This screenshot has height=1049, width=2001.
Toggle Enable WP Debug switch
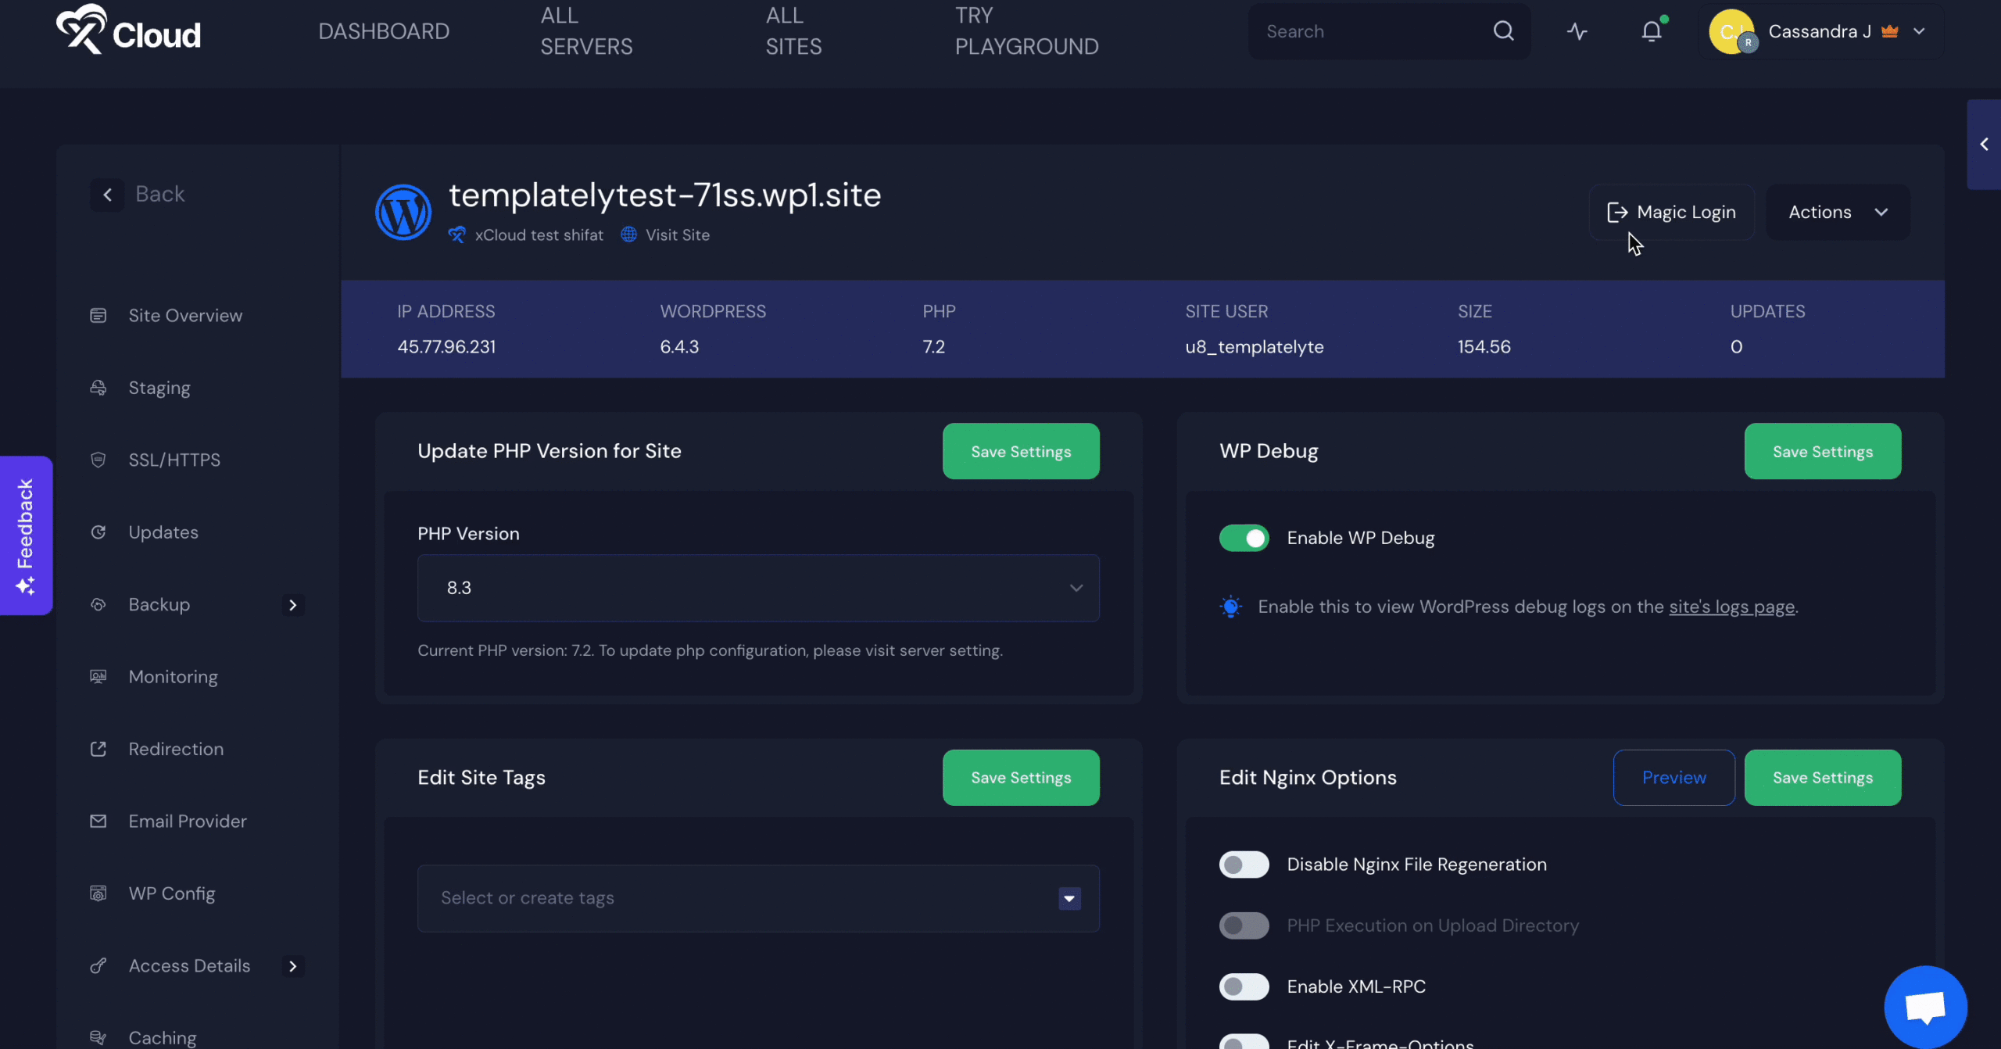(1244, 538)
